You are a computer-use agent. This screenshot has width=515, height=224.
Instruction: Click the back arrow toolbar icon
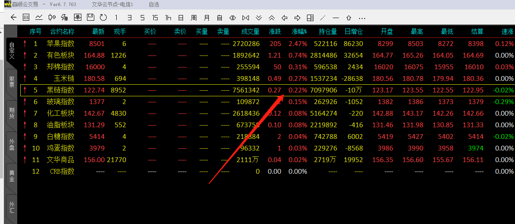coord(13,18)
